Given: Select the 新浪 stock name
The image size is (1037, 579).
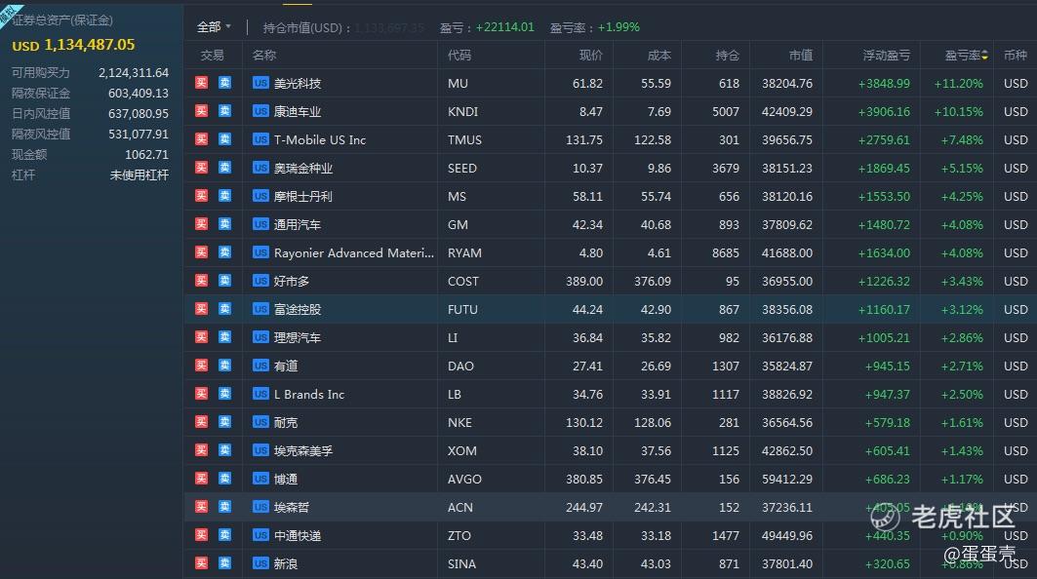Looking at the screenshot, I should point(286,563).
